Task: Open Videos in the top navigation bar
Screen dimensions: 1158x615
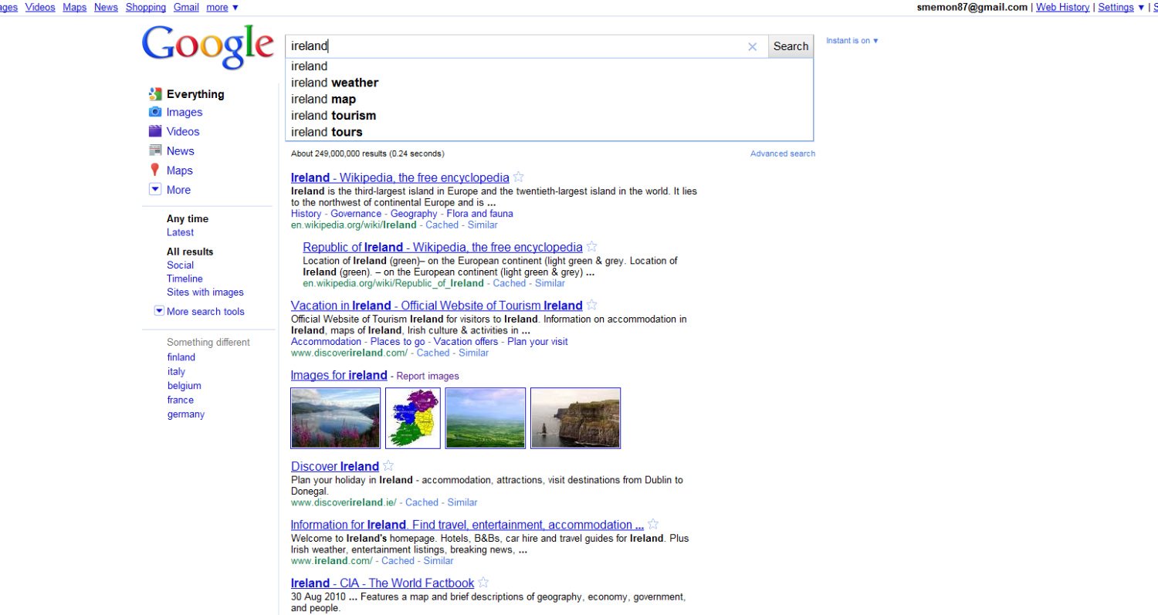Action: click(40, 7)
